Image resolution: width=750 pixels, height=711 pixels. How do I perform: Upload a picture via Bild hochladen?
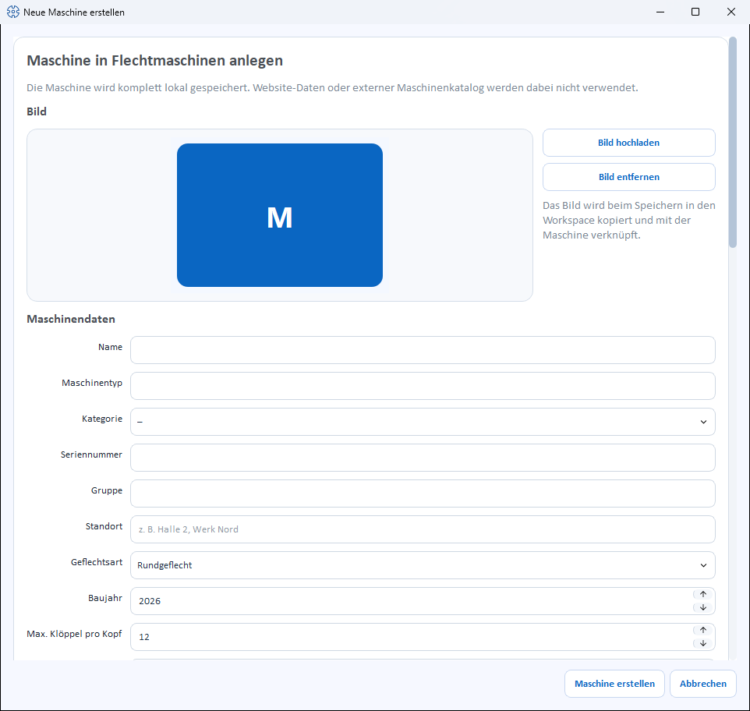629,143
